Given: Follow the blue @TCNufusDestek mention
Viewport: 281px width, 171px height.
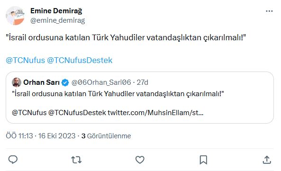Looking at the screenshot, I should [x=80, y=60].
